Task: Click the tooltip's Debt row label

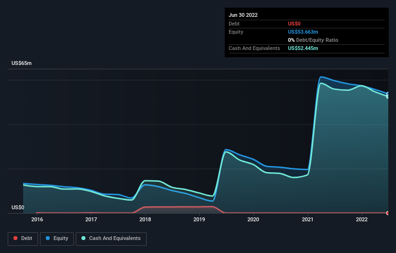Action: coord(234,24)
